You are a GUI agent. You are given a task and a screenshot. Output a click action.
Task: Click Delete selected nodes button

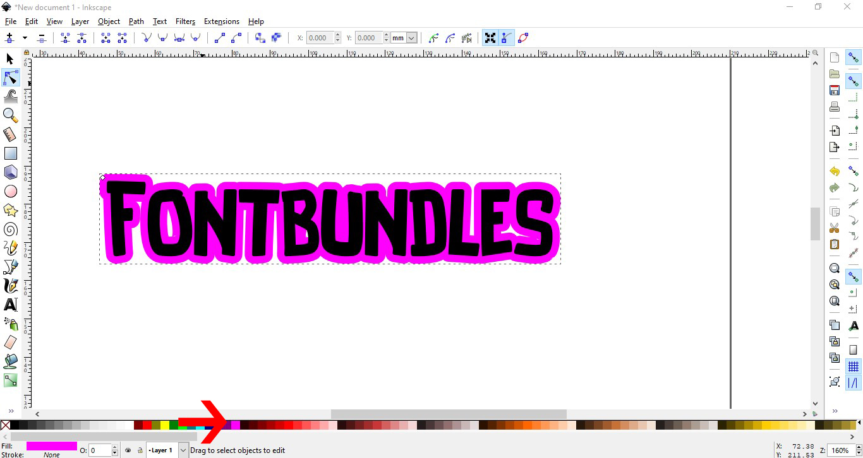coord(42,38)
